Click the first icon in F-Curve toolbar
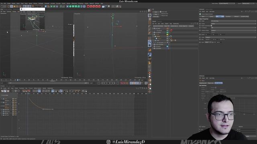This screenshot has width=257, height=144. coord(2,91)
